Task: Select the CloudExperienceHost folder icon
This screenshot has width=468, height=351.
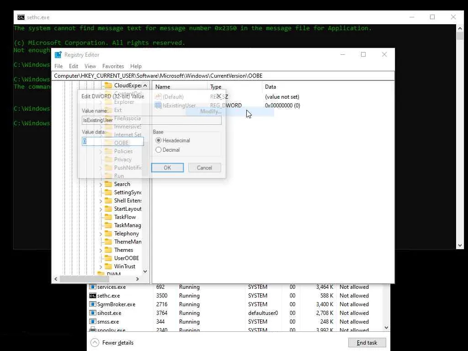Action: [x=108, y=85]
